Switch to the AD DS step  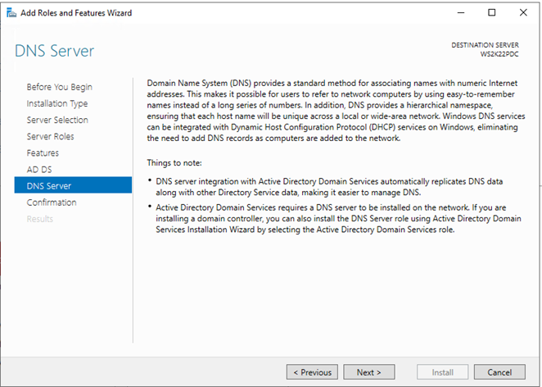pos(39,170)
